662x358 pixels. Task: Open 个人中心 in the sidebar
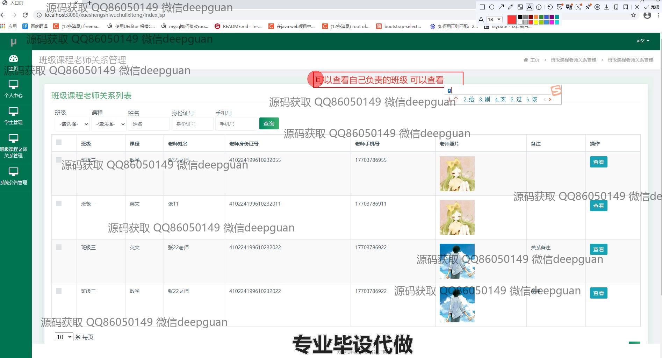click(13, 89)
